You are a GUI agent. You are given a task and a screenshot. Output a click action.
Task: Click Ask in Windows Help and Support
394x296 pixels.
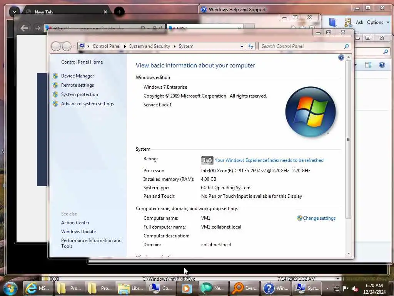coord(359,22)
